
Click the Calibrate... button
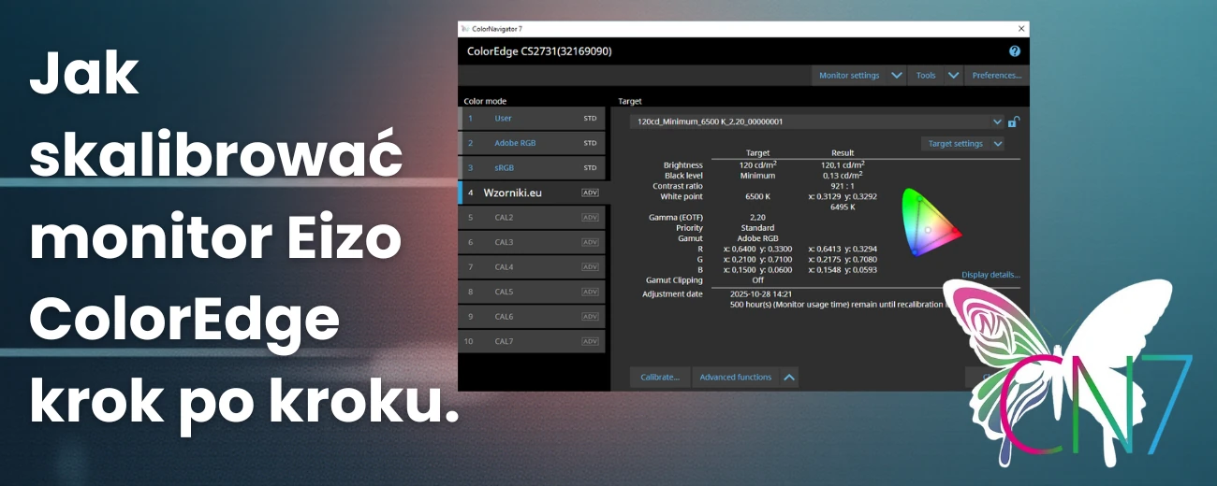(x=660, y=378)
